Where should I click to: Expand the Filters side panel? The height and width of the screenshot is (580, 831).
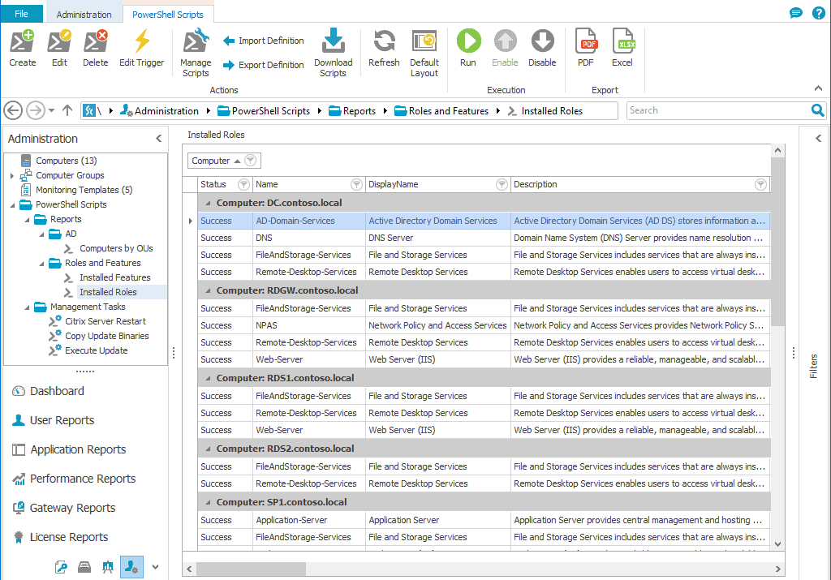818,139
